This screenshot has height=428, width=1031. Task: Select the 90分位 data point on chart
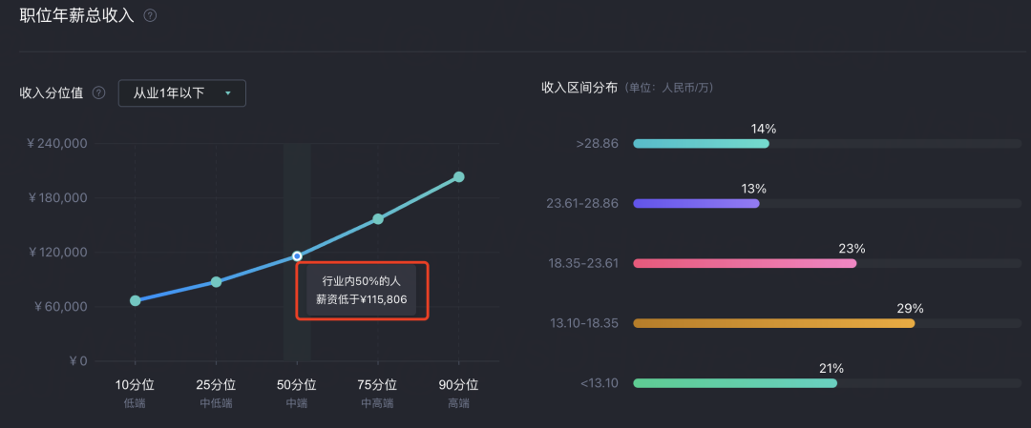(x=459, y=176)
